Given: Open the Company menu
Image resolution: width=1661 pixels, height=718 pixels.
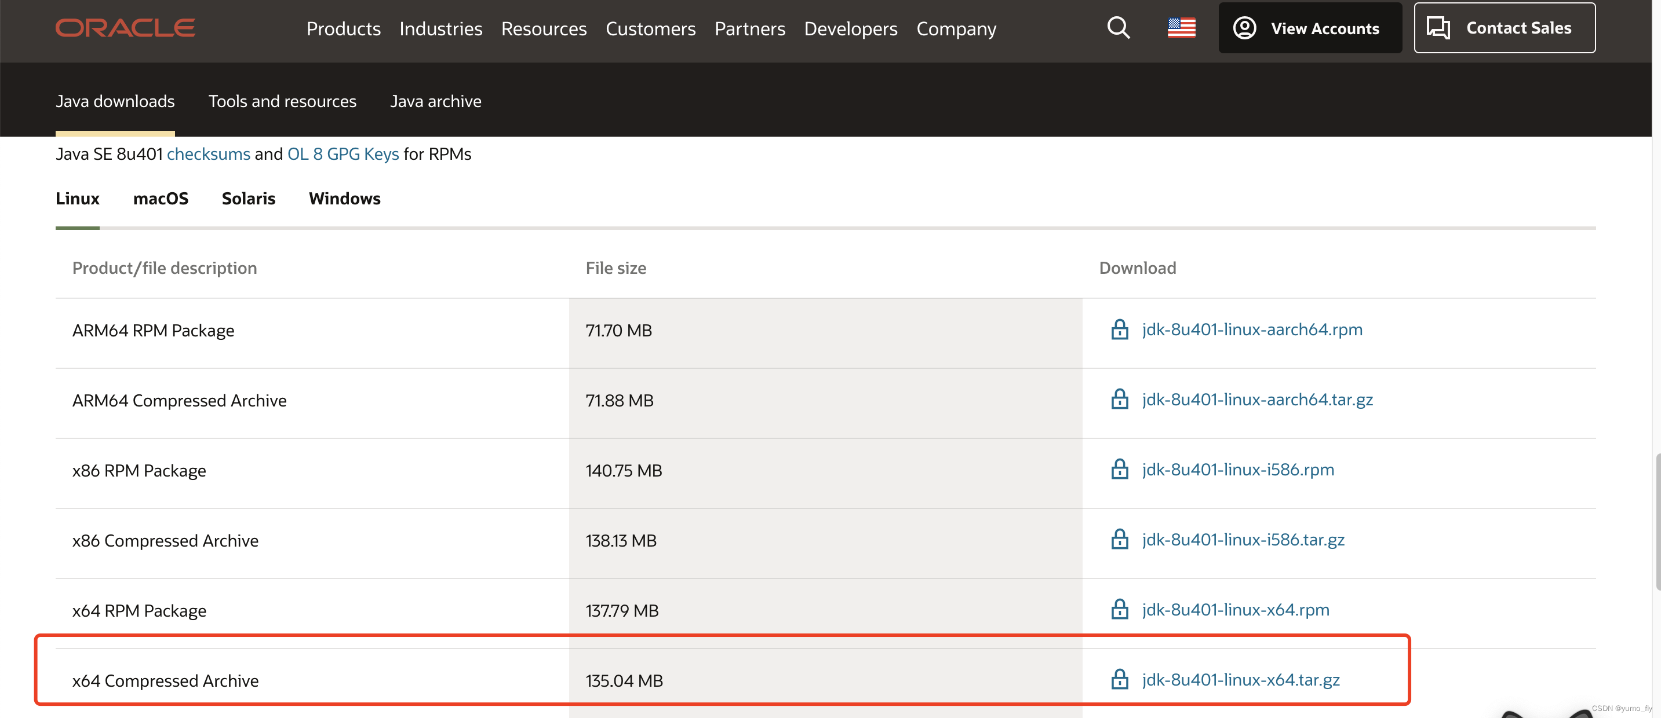Looking at the screenshot, I should click(x=956, y=28).
